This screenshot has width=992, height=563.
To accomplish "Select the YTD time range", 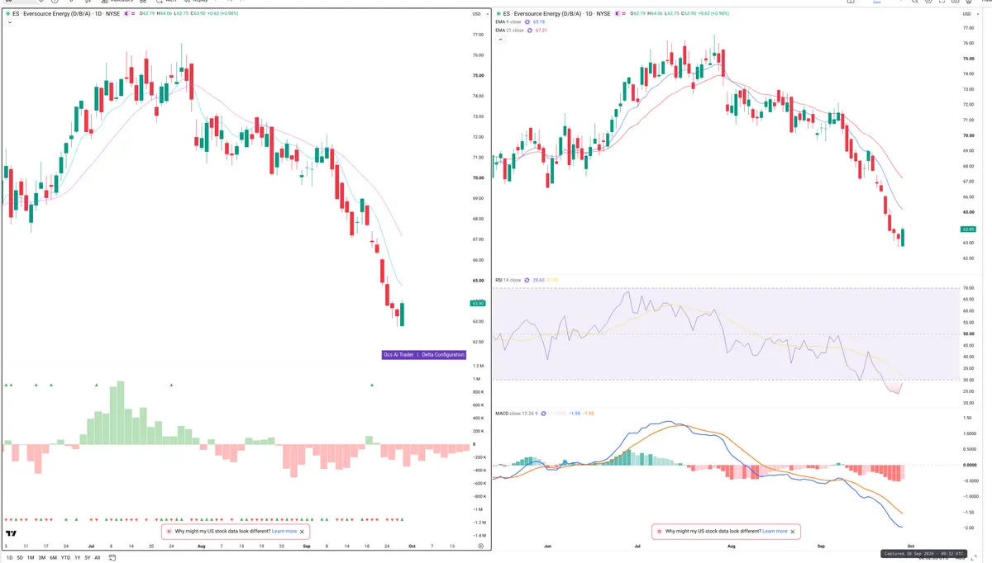I will 65,558.
